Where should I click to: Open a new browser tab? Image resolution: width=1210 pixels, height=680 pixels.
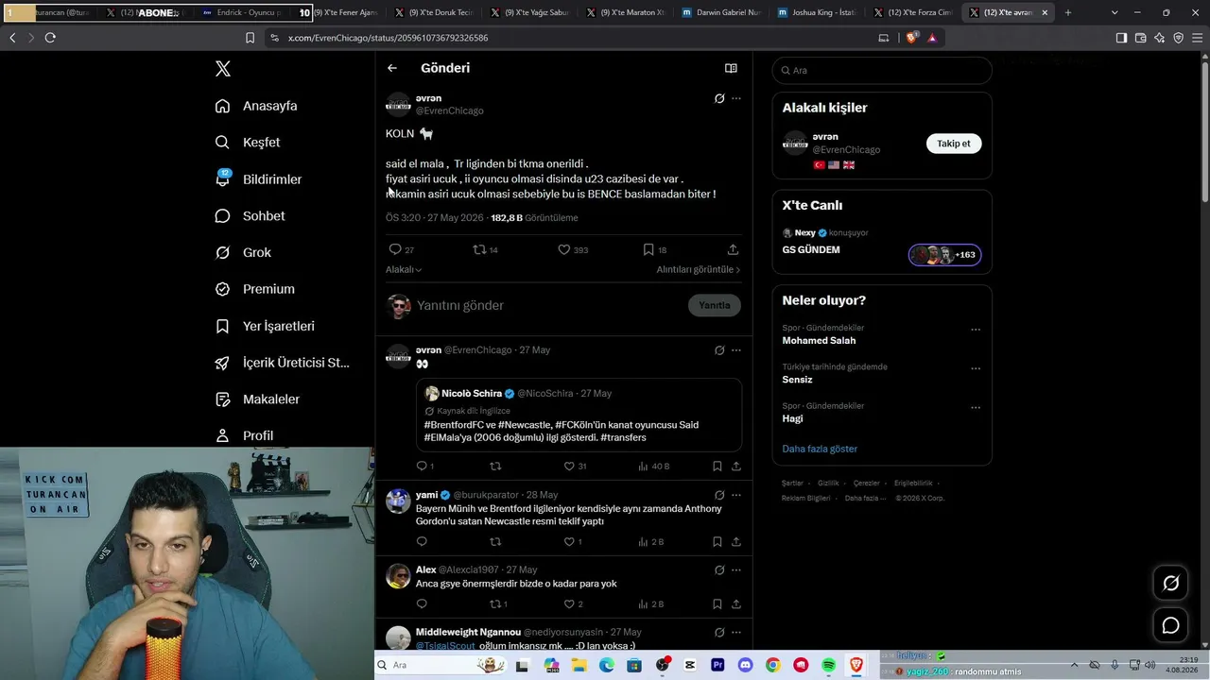tap(1068, 12)
